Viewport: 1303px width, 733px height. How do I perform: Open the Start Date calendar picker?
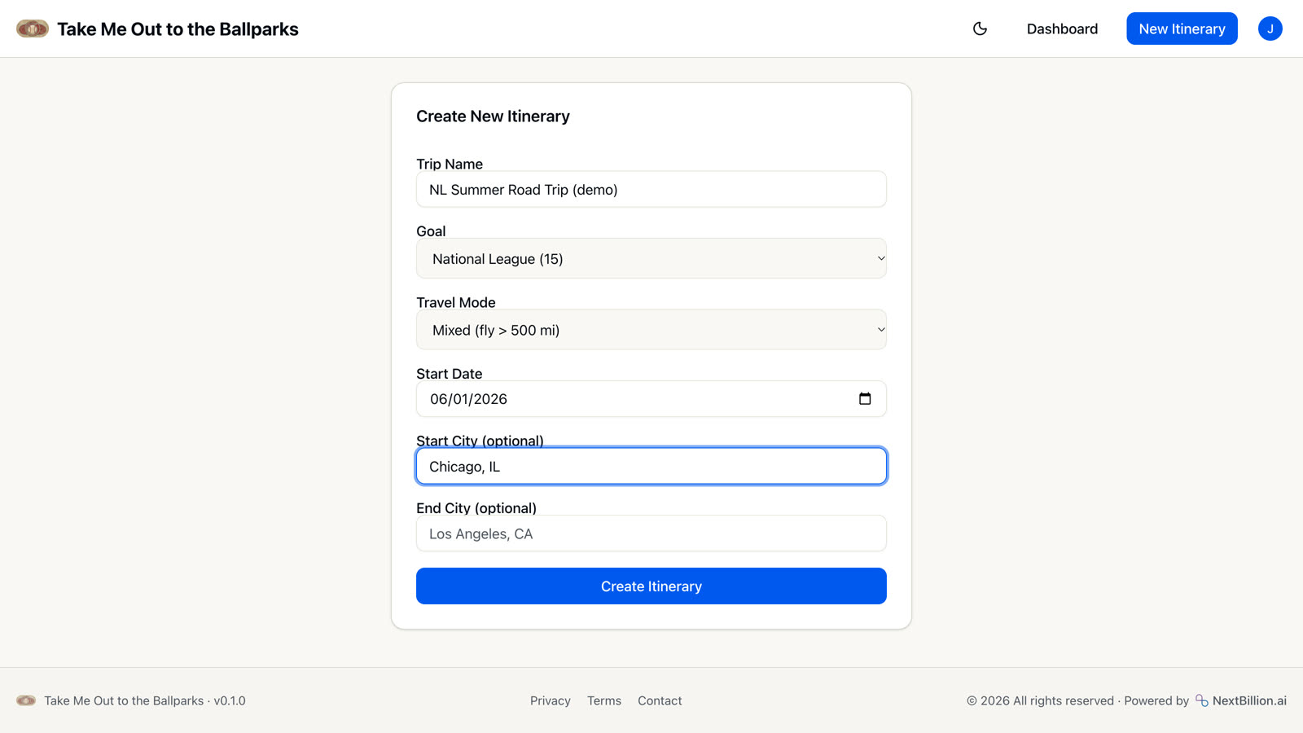[865, 398]
